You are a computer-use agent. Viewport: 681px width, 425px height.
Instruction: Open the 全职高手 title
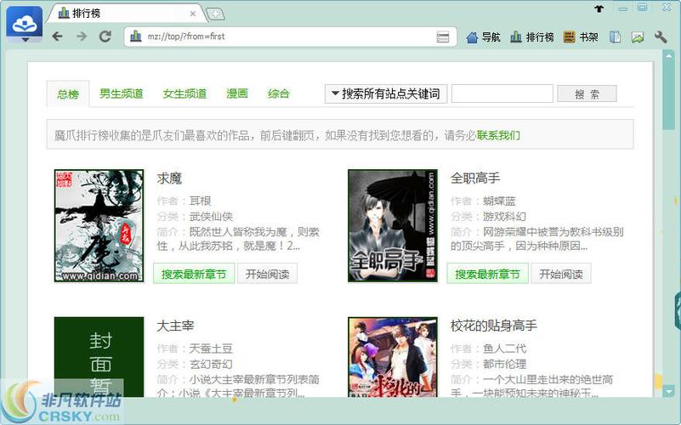point(475,178)
